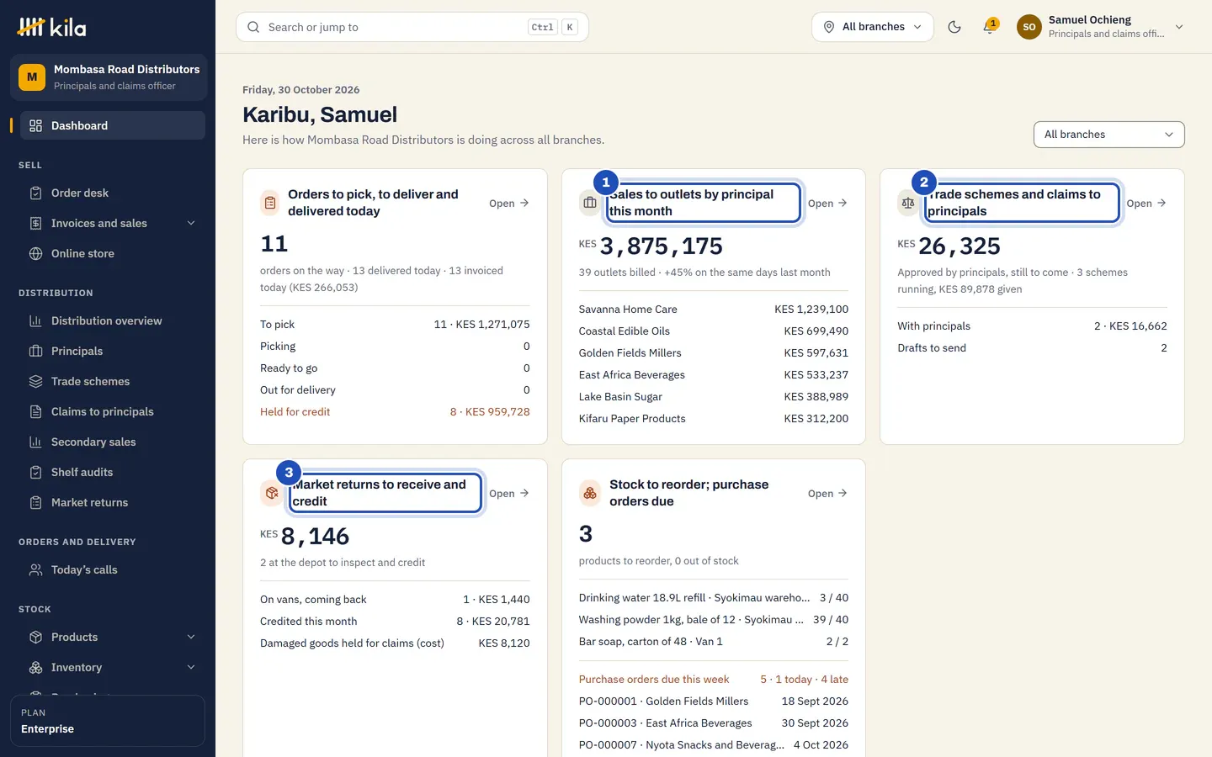1212x757 pixels.
Task: Open the All branches selector in header
Action: tap(873, 27)
